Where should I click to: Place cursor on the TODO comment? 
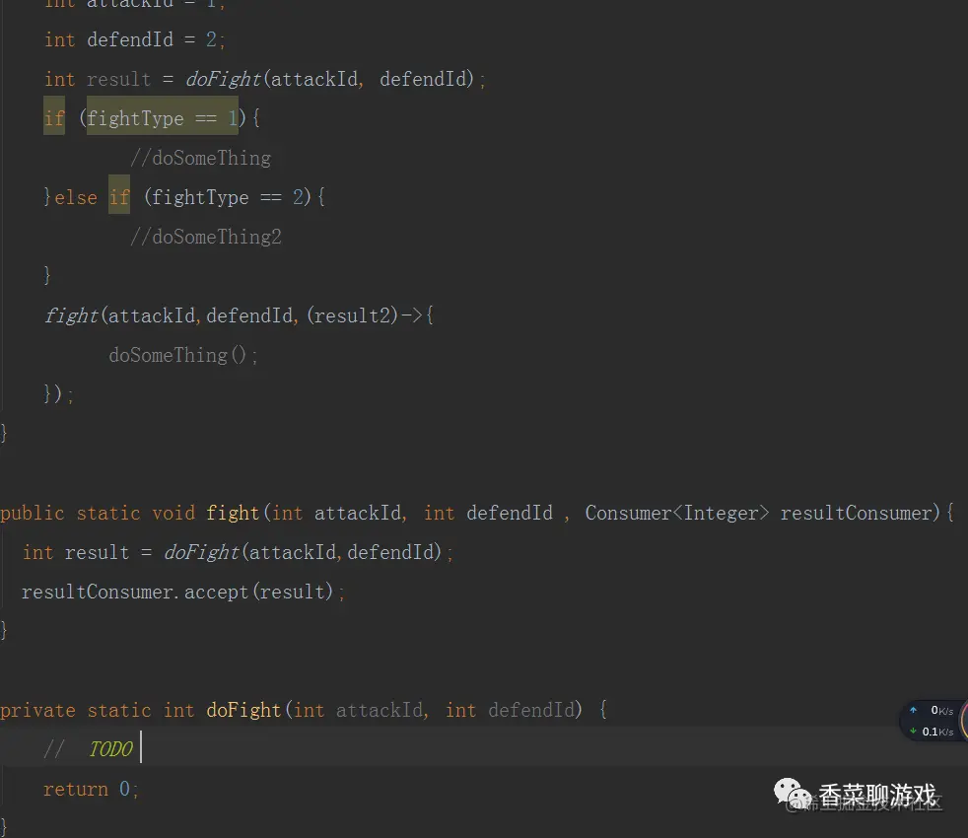[111, 749]
